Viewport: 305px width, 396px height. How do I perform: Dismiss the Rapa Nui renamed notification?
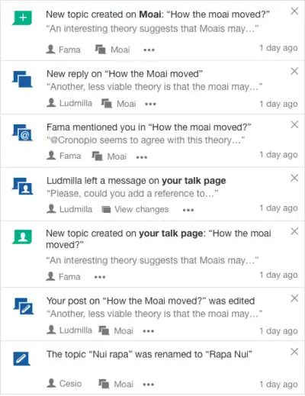tap(294, 352)
